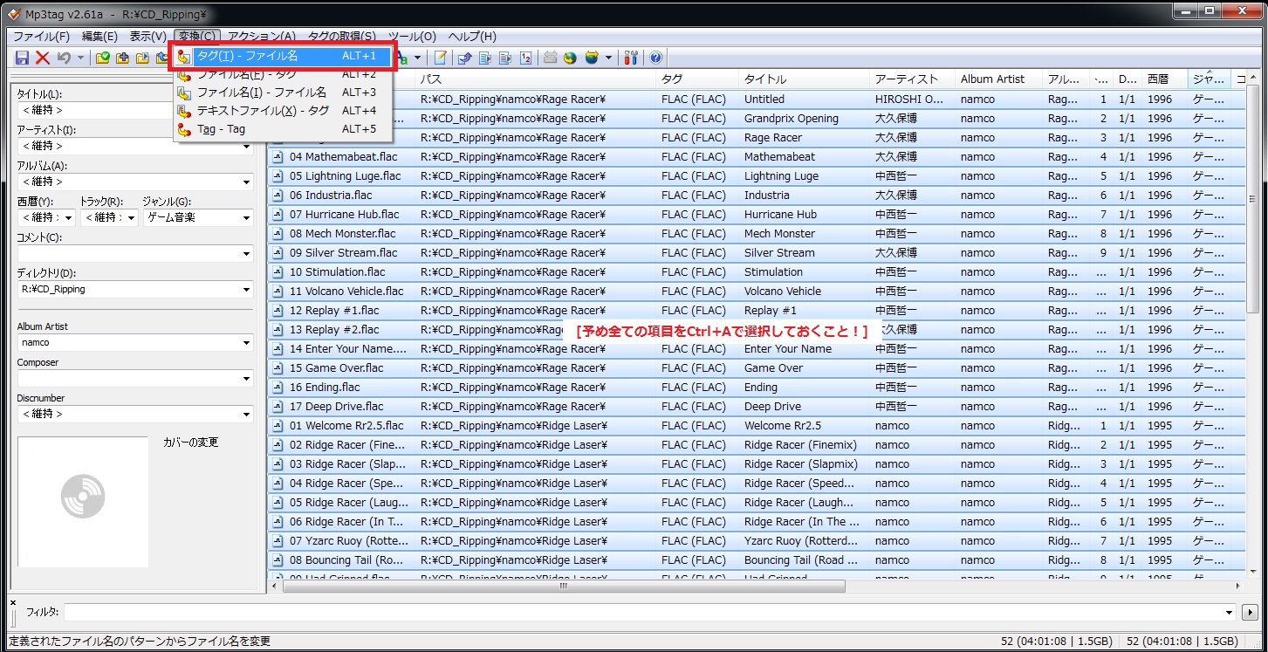This screenshot has height=652, width=1268.
Task: Open Options via the tools icon
Action: coord(631,58)
